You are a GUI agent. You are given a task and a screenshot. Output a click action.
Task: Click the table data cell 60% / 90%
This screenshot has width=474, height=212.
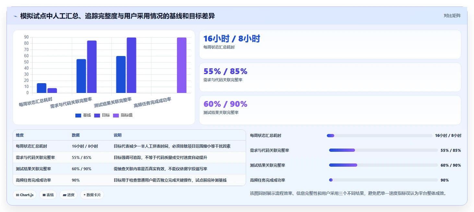[x=82, y=169]
